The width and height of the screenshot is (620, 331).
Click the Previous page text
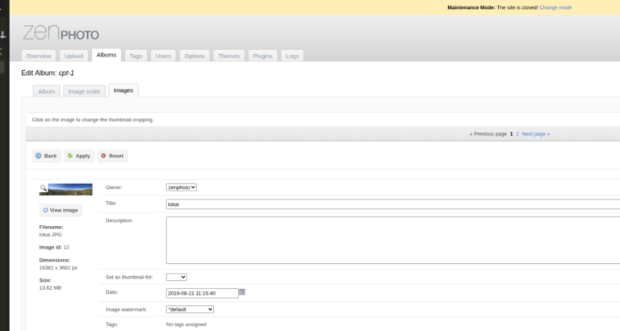tap(488, 134)
